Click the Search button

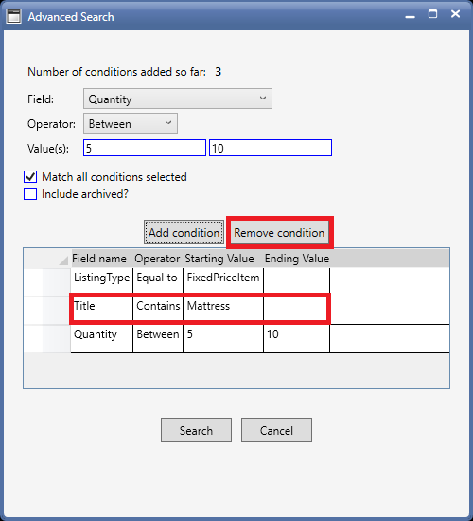pyautogui.click(x=196, y=430)
